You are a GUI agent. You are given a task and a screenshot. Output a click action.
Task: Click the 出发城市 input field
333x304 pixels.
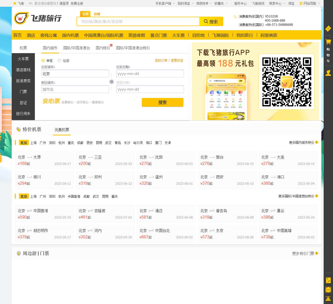tap(75, 73)
